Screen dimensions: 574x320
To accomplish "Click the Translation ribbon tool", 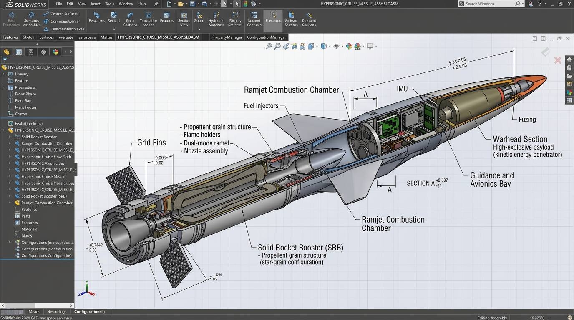I will pyautogui.click(x=148, y=20).
